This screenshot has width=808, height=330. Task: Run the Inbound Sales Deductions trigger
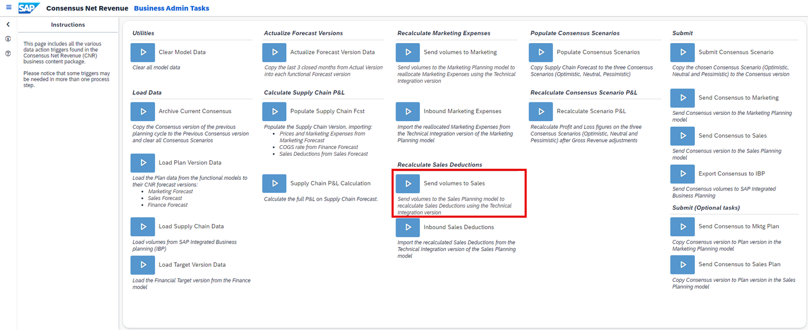pos(408,227)
